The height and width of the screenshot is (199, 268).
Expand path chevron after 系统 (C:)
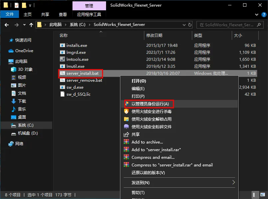point(89,25)
